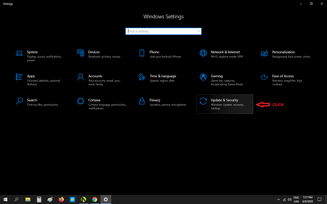Image resolution: width=327 pixels, height=204 pixels.
Task: Select the Personalization paintbrush icon
Action: 264,53
